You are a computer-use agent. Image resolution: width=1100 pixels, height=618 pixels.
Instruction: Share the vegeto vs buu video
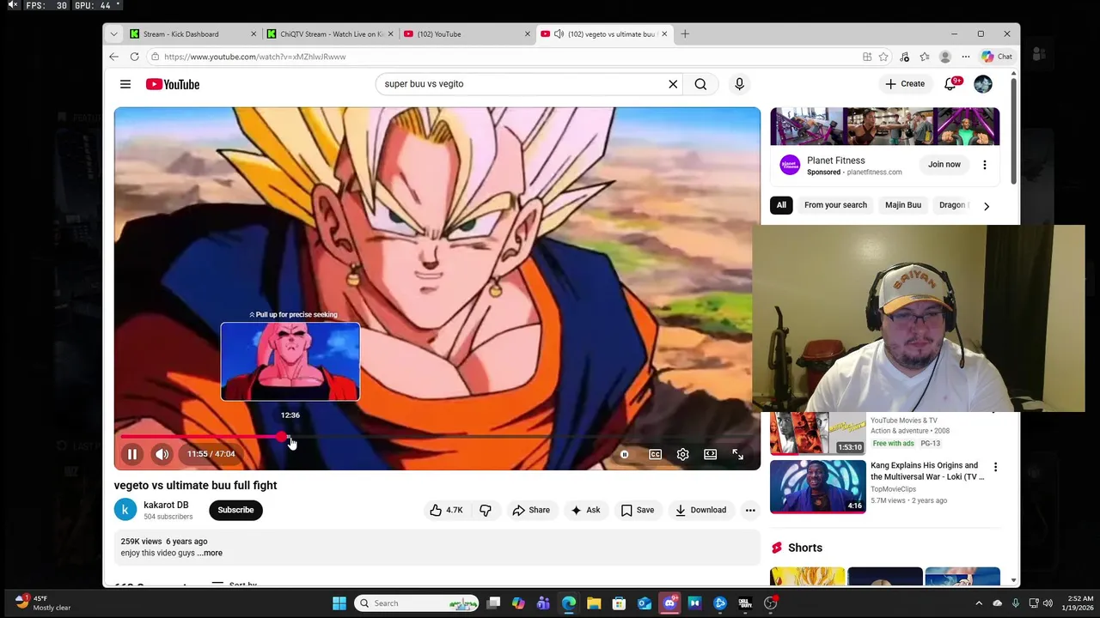[531, 510]
